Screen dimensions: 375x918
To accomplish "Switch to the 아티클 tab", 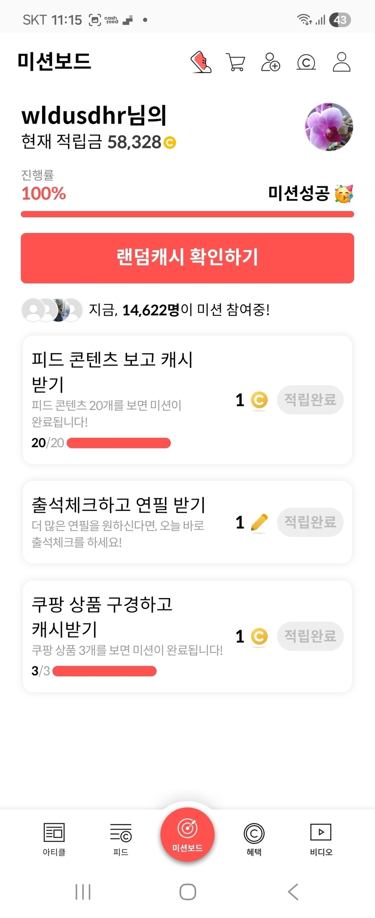I will tap(54, 839).
